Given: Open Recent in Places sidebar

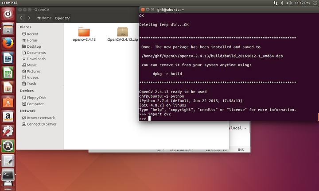Looking at the screenshot, I should tap(30, 34).
